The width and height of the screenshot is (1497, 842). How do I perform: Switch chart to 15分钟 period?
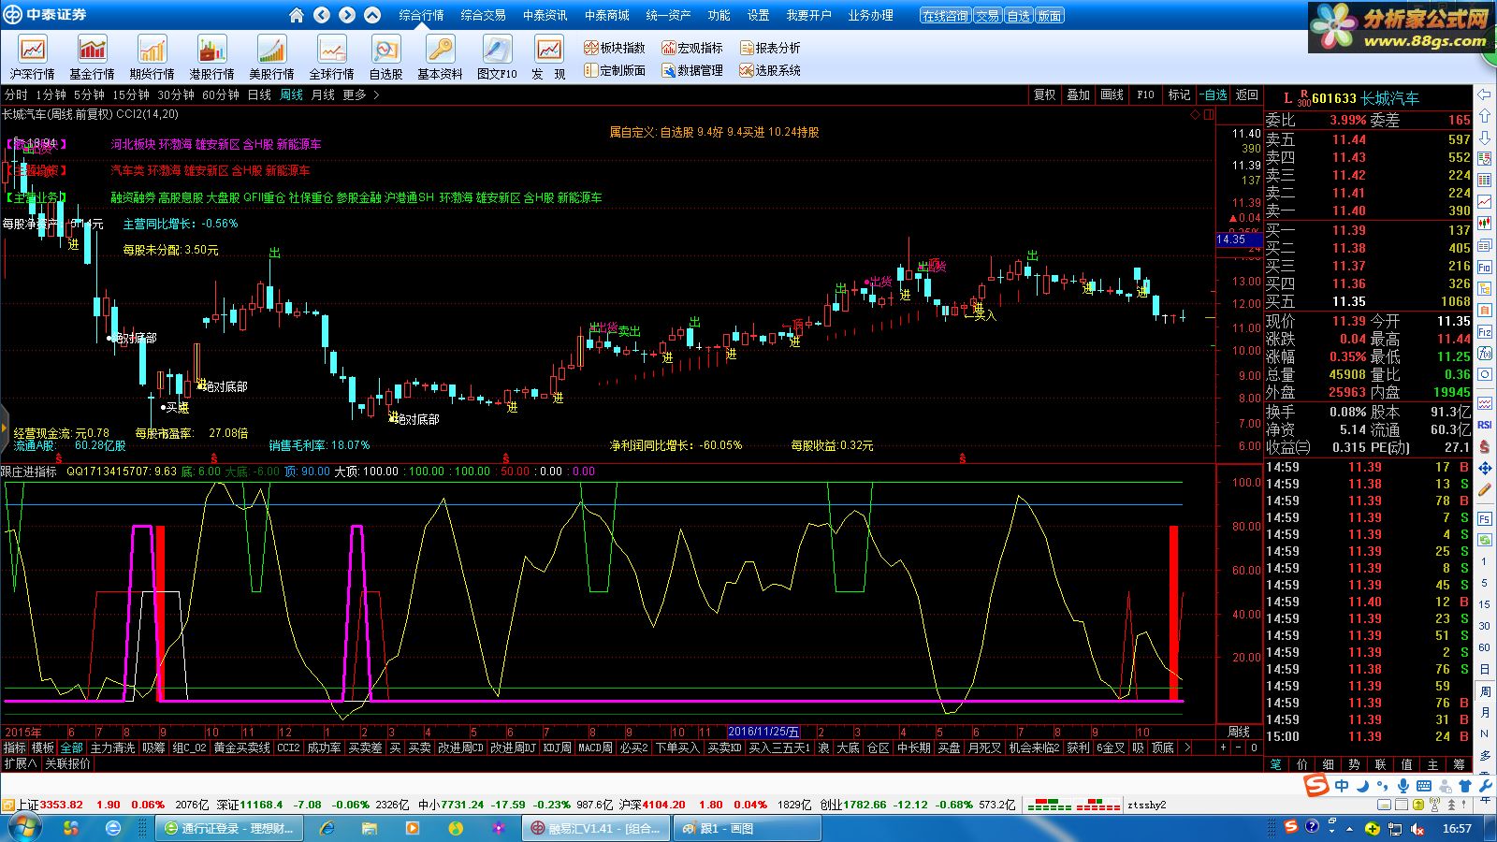click(131, 94)
